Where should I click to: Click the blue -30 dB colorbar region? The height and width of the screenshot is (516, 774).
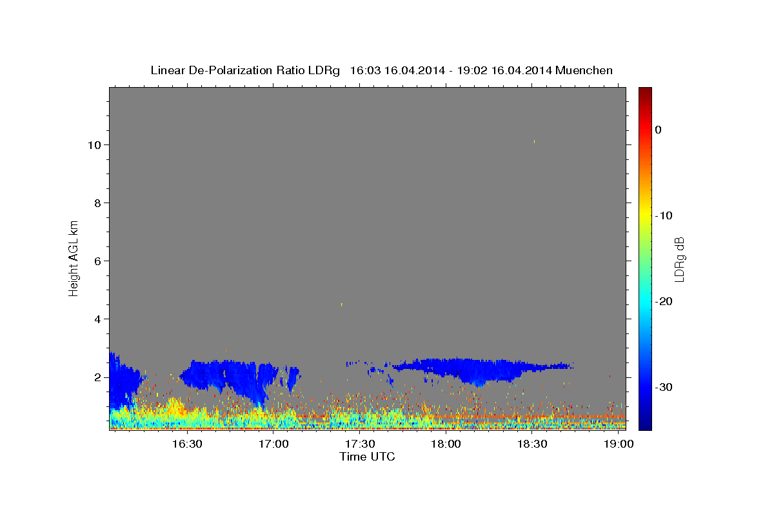[x=645, y=387]
